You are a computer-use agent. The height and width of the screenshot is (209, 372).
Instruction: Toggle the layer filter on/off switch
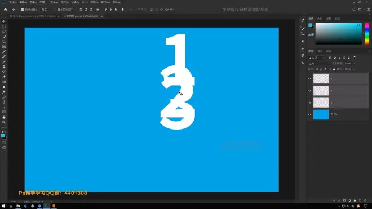[355, 57]
